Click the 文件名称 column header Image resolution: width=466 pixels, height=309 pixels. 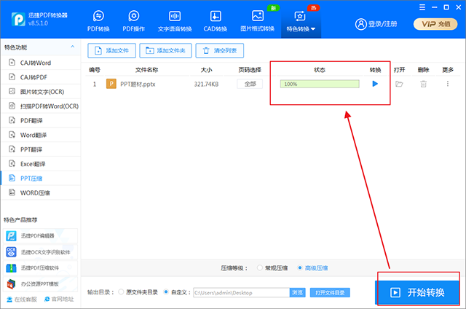pyautogui.click(x=146, y=70)
